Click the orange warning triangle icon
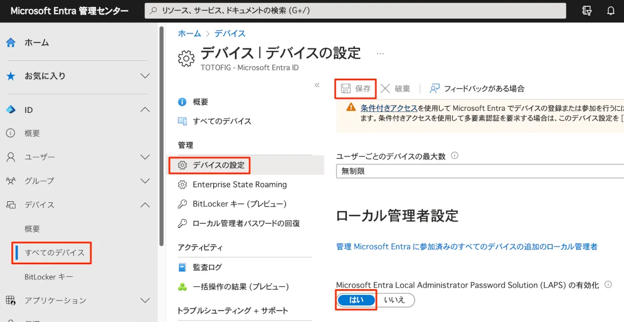The height and width of the screenshot is (322, 624). [x=351, y=108]
